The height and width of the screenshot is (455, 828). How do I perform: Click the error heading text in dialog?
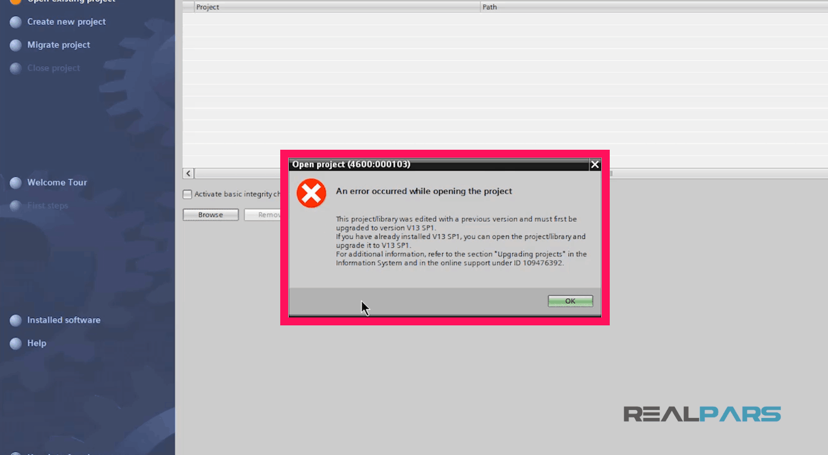coord(424,191)
